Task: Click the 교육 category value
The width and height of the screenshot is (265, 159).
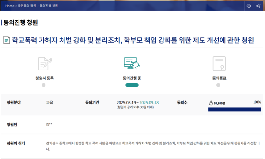Action: point(49,103)
